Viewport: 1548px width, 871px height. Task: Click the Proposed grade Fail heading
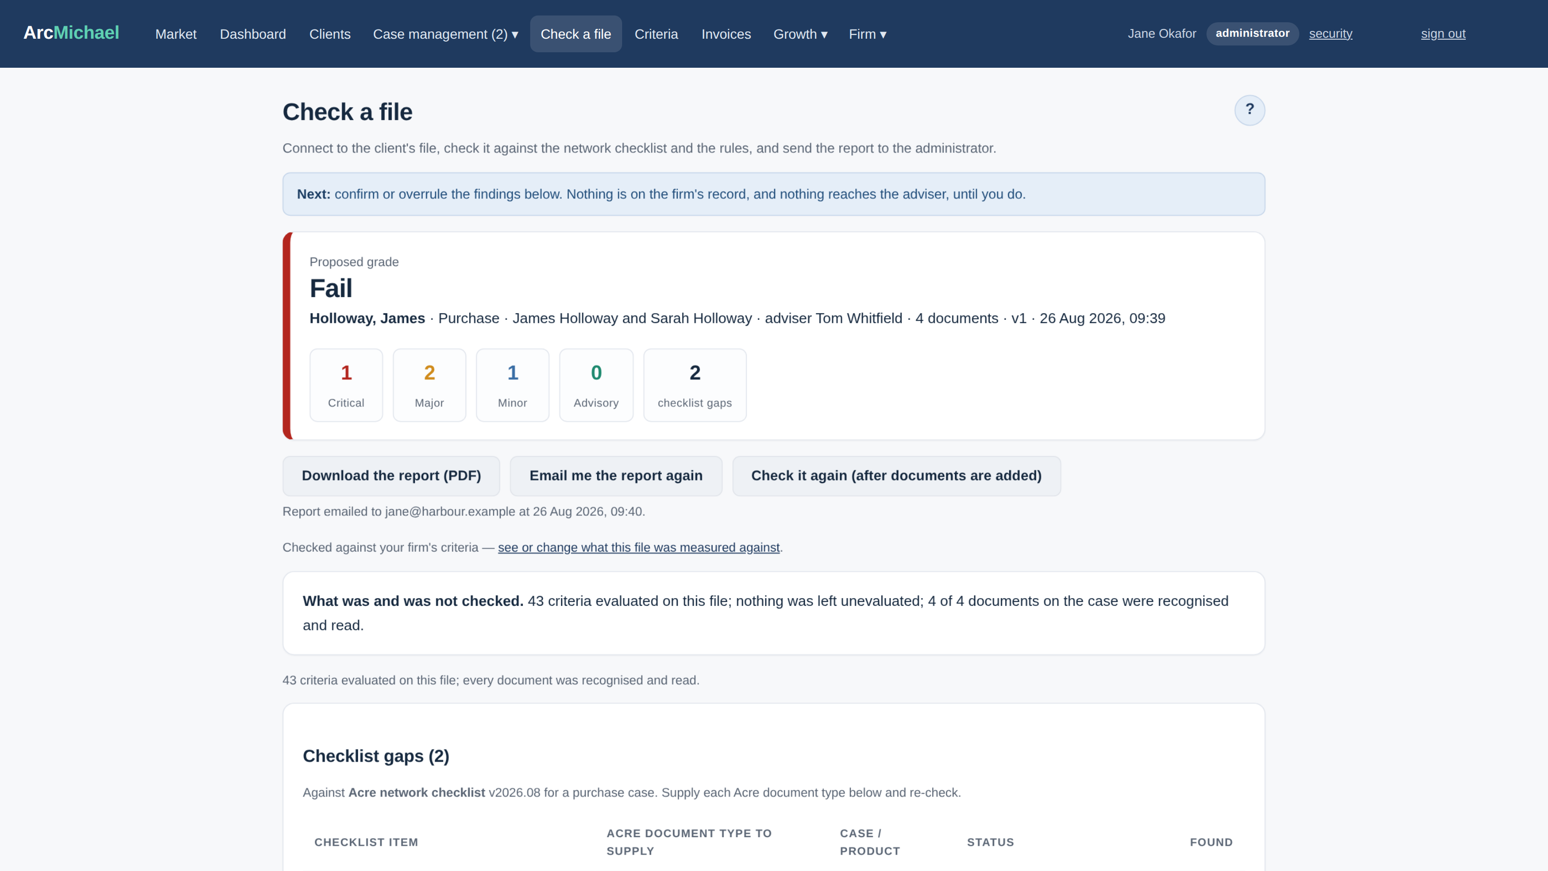click(331, 288)
